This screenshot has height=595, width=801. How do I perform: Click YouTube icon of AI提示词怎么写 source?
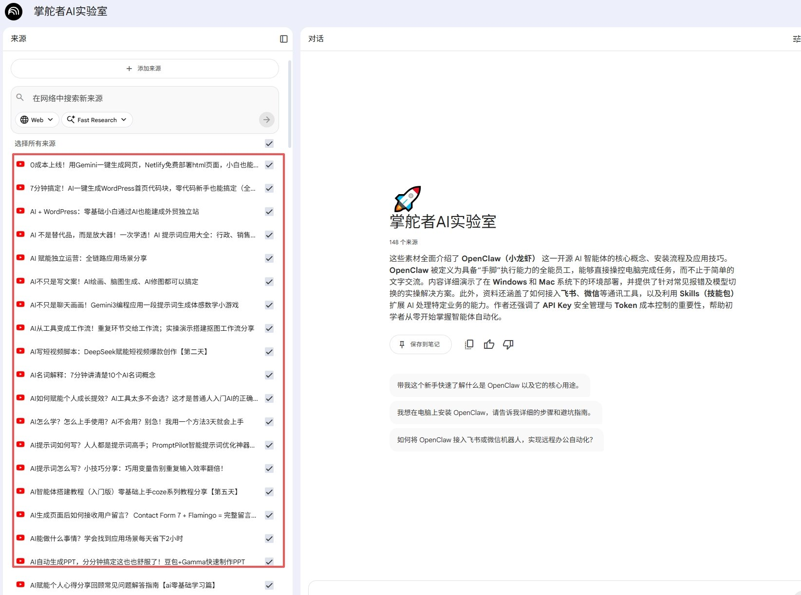(20, 468)
